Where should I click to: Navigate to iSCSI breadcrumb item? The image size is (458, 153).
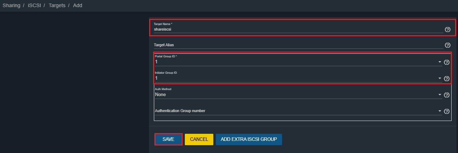pyautogui.click(x=34, y=5)
